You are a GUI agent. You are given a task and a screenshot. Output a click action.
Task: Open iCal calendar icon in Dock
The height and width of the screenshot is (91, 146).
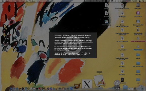tap(34, 88)
